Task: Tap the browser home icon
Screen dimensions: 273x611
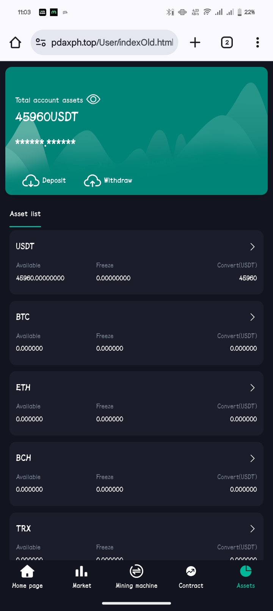Action: [16, 43]
